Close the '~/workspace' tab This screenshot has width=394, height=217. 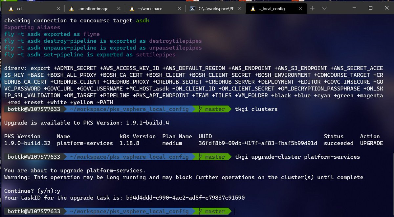179,9
